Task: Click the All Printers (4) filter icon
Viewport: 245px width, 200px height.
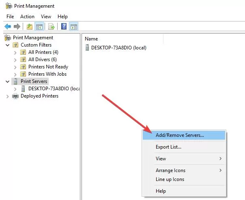Action: click(x=23, y=52)
